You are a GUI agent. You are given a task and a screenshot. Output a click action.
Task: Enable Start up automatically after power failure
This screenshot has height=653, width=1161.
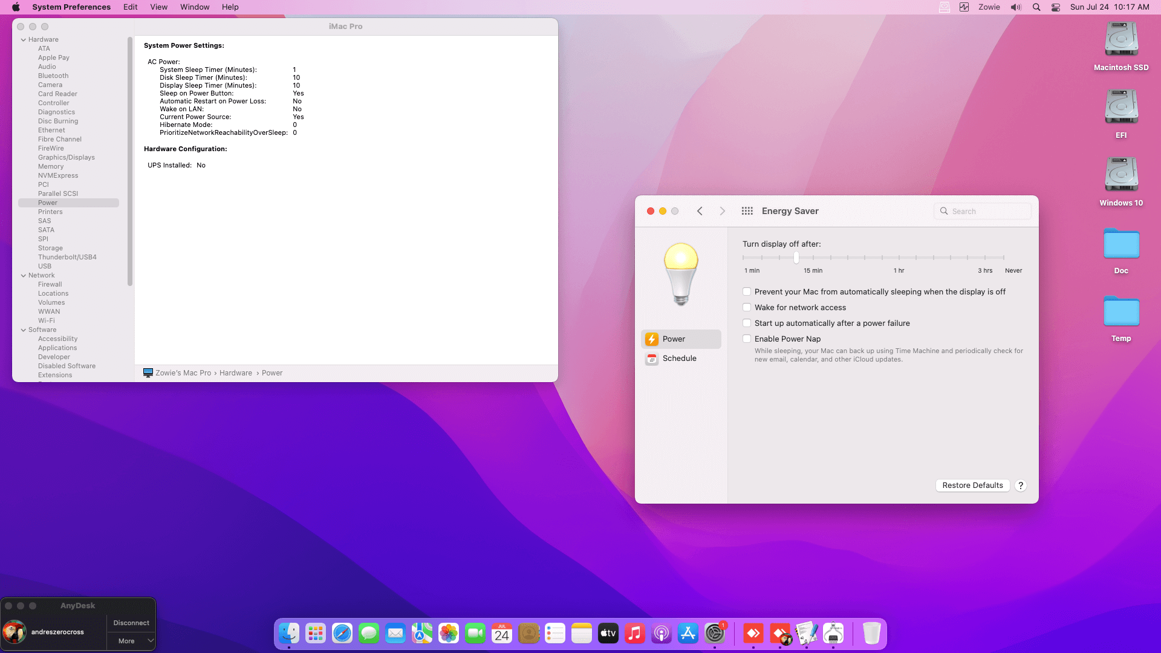[747, 323]
